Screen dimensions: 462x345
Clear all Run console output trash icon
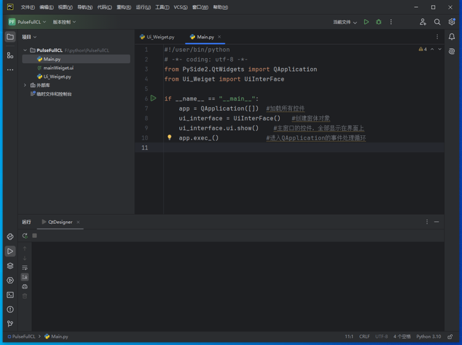(25, 296)
